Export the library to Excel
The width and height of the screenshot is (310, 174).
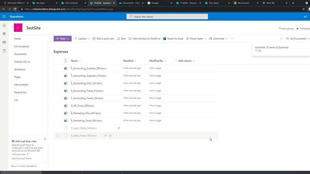(173, 39)
